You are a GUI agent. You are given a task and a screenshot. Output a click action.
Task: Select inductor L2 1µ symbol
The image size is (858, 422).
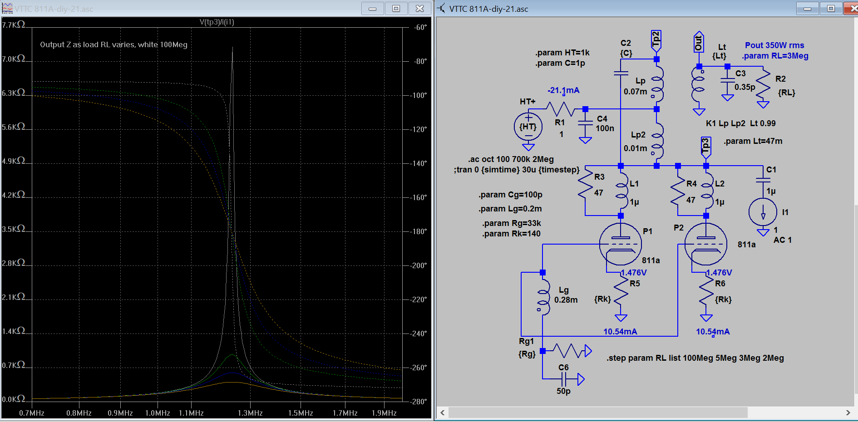(707, 191)
